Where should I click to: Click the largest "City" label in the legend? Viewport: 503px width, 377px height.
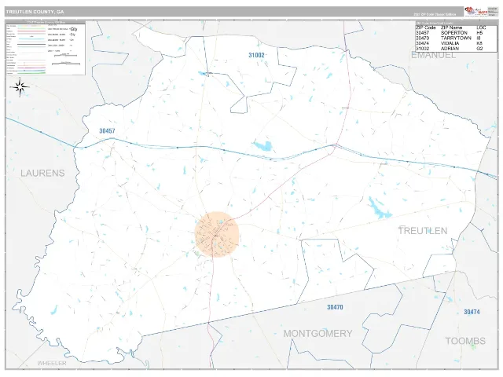pyautogui.click(x=73, y=29)
